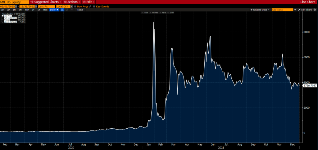
Task: Open the Daily periodicity dropdown
Action: click(x=54, y=10)
